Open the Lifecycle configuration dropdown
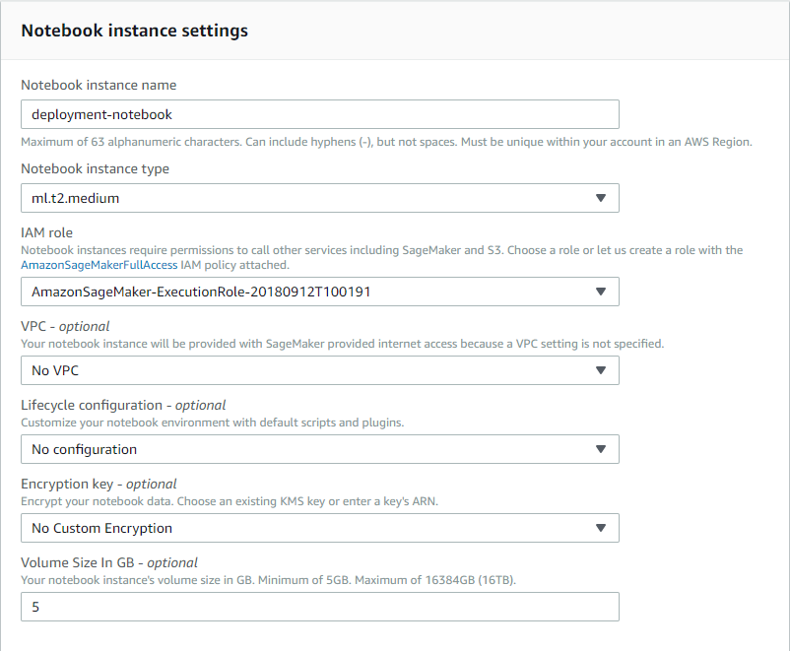 pos(320,449)
